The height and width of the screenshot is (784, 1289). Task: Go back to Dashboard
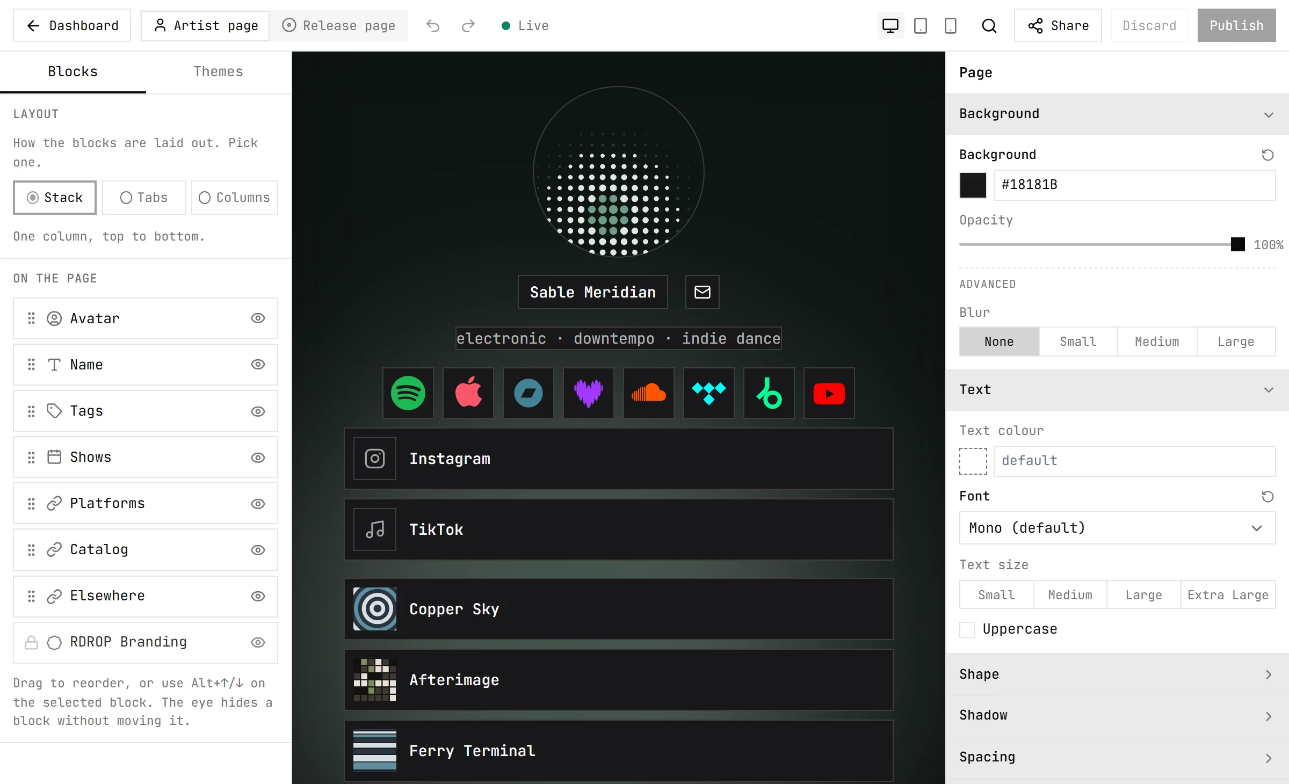coord(72,26)
